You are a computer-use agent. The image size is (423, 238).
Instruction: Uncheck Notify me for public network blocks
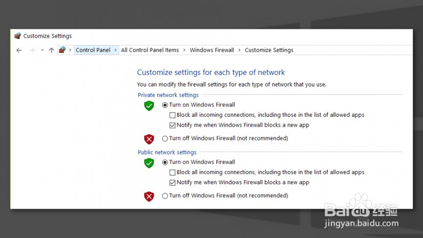tap(172, 182)
